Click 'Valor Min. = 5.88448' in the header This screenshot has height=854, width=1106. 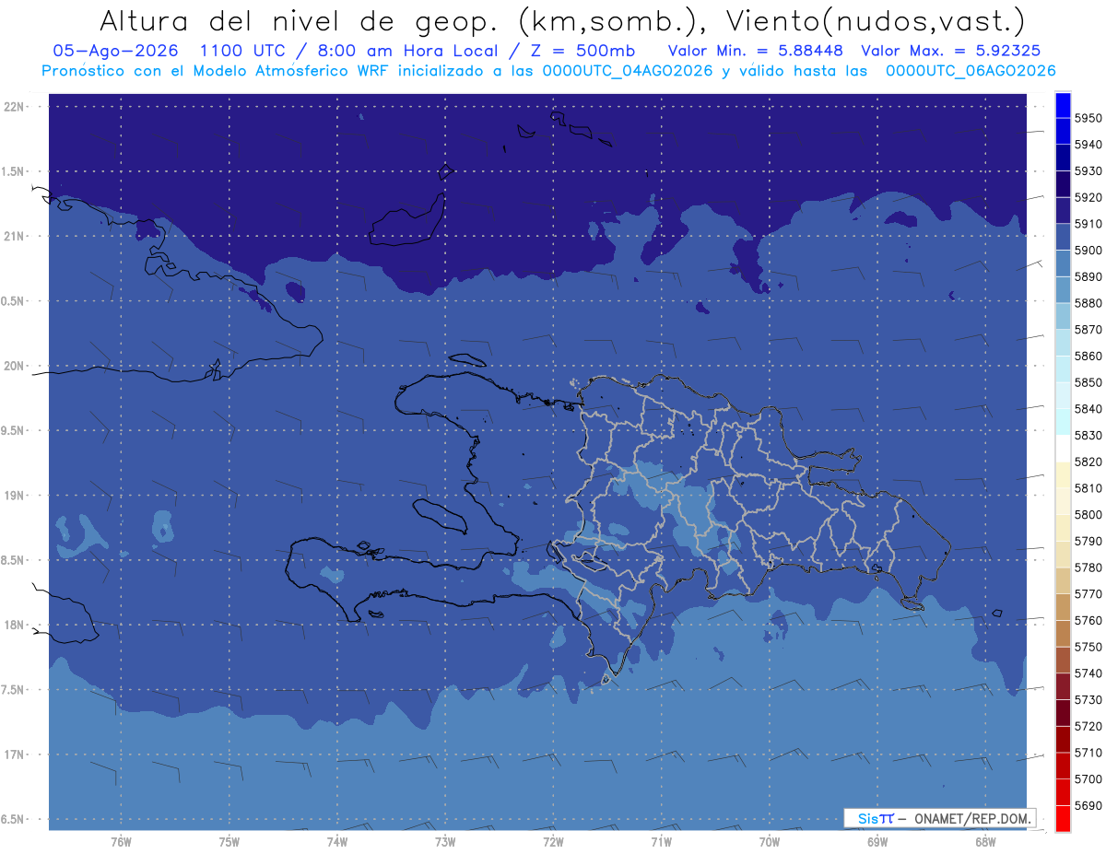pos(755,51)
